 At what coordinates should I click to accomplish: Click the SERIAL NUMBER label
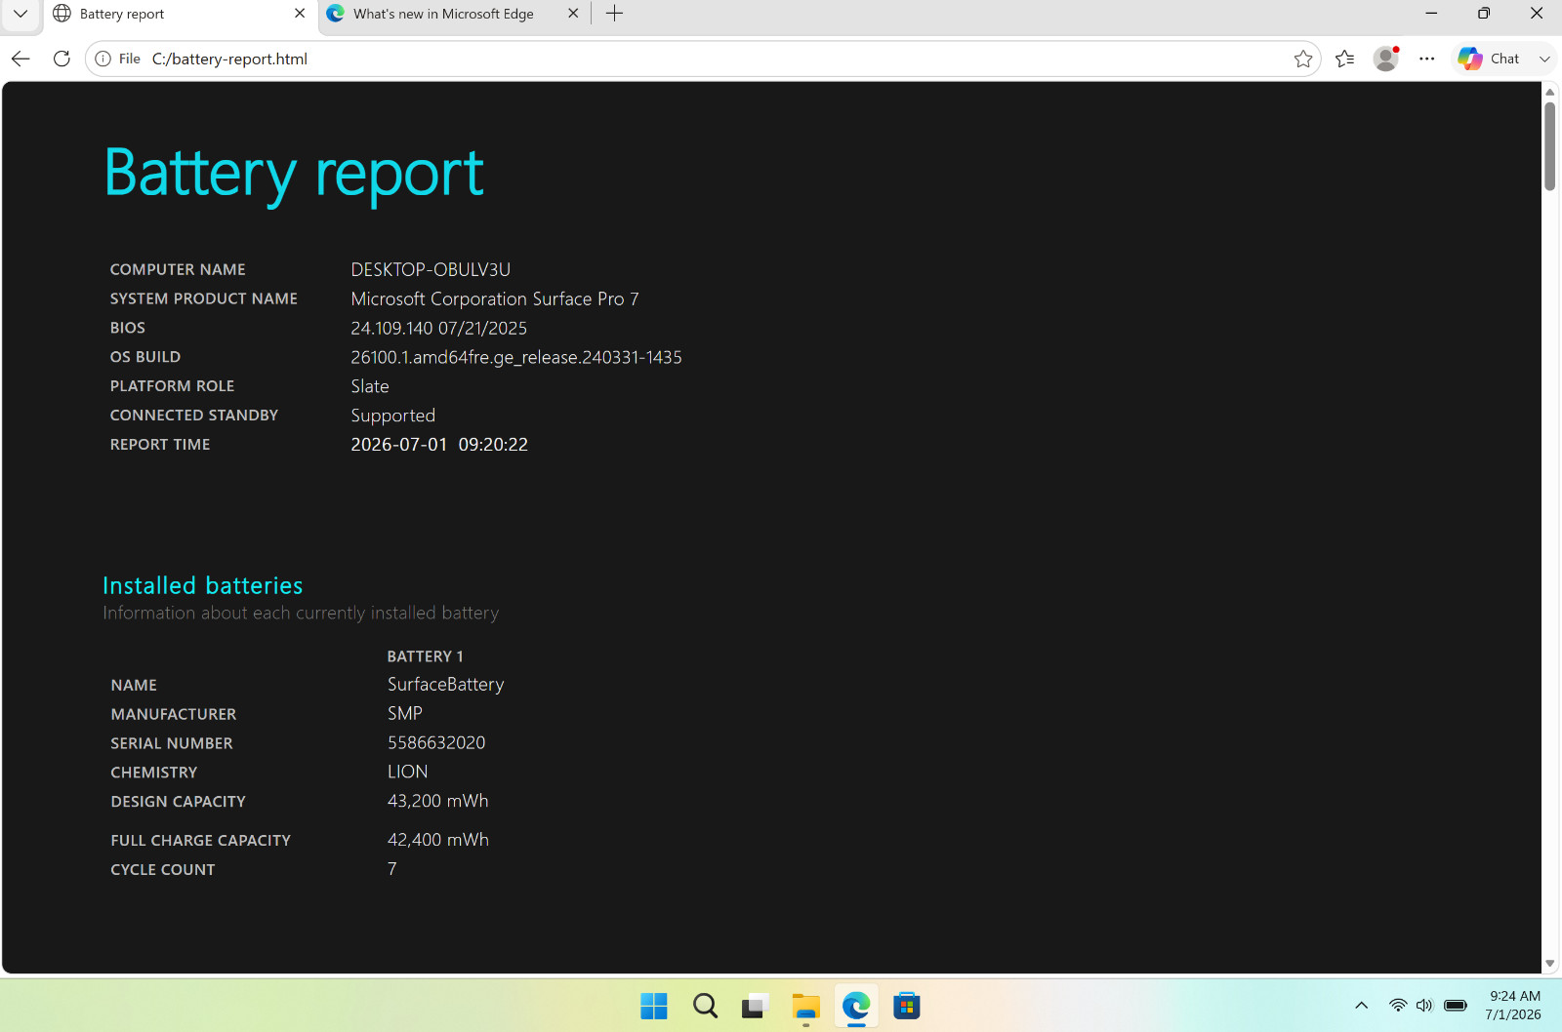click(x=172, y=743)
